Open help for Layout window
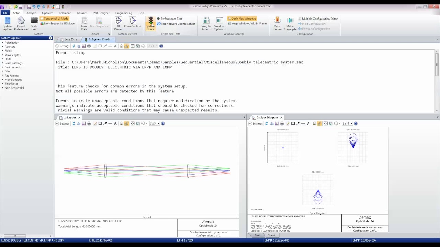440x247 pixels. click(163, 123)
